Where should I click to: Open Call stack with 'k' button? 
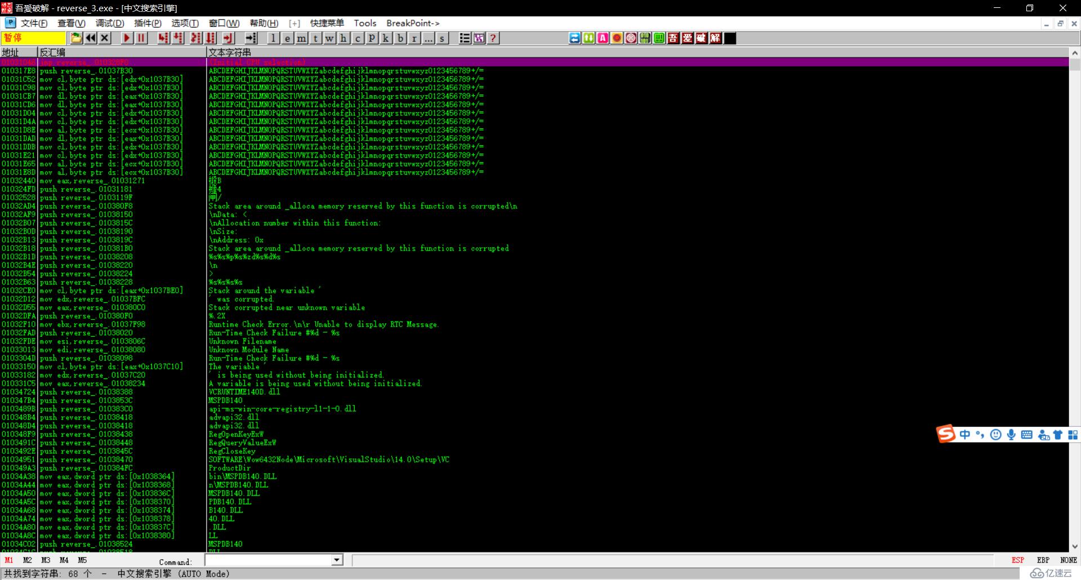click(386, 38)
